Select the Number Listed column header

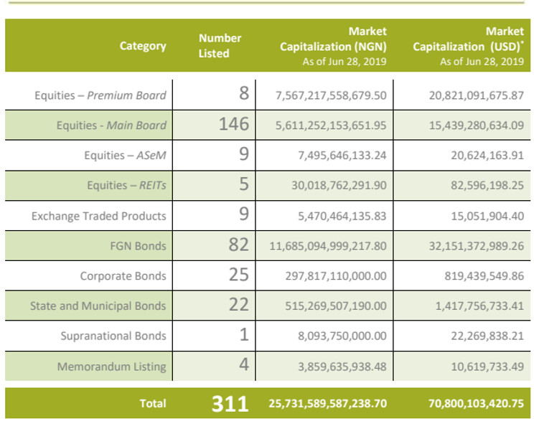click(x=220, y=46)
